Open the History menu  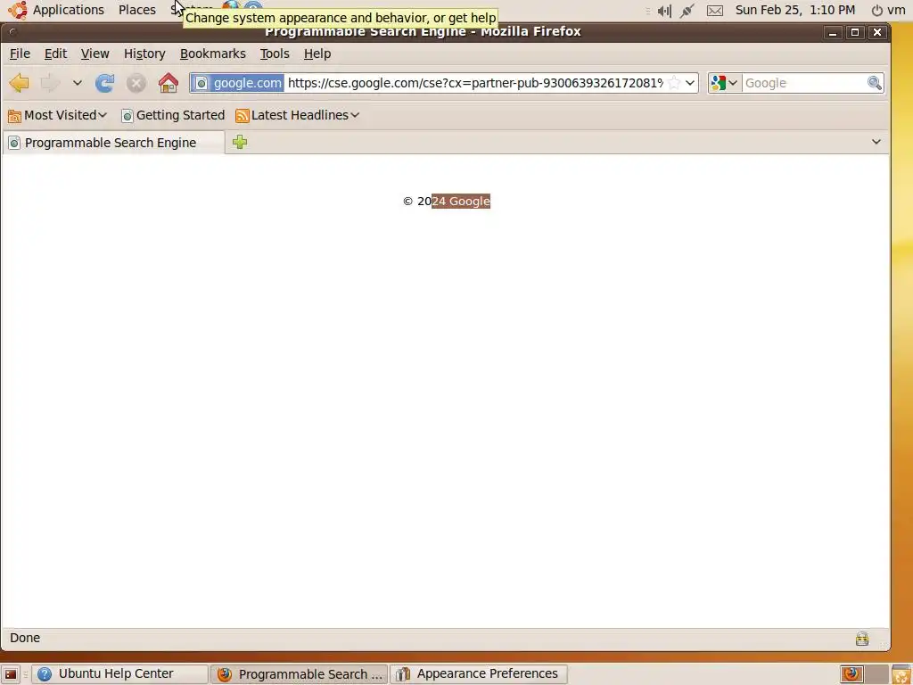[x=144, y=54]
